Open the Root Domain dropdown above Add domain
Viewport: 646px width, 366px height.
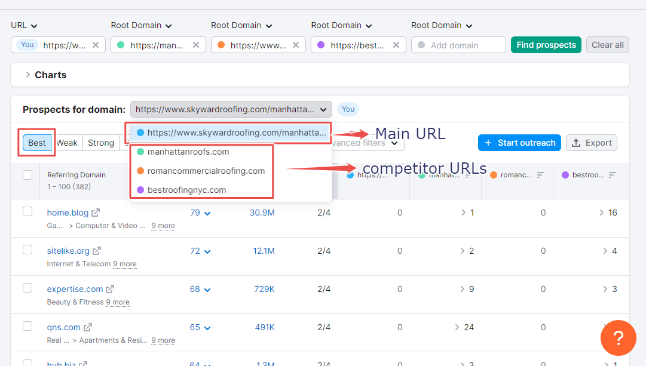coord(442,26)
